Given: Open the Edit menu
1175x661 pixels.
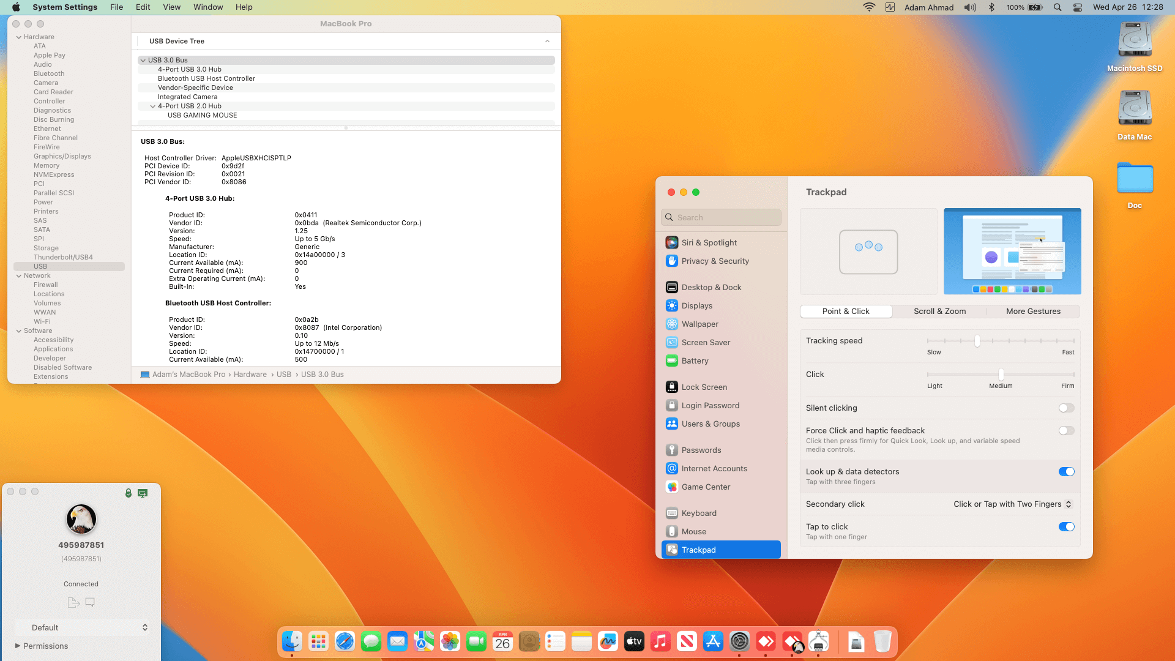Looking at the screenshot, I should point(143,7).
